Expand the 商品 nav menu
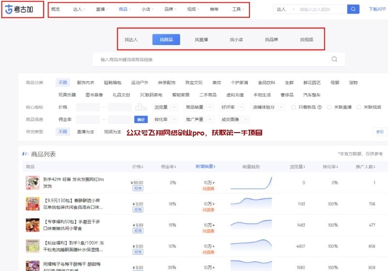This screenshot has width=388, height=271. coord(124,9)
